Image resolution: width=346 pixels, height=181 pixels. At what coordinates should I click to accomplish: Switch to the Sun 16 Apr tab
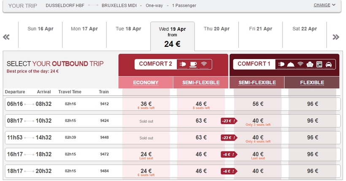click(41, 29)
